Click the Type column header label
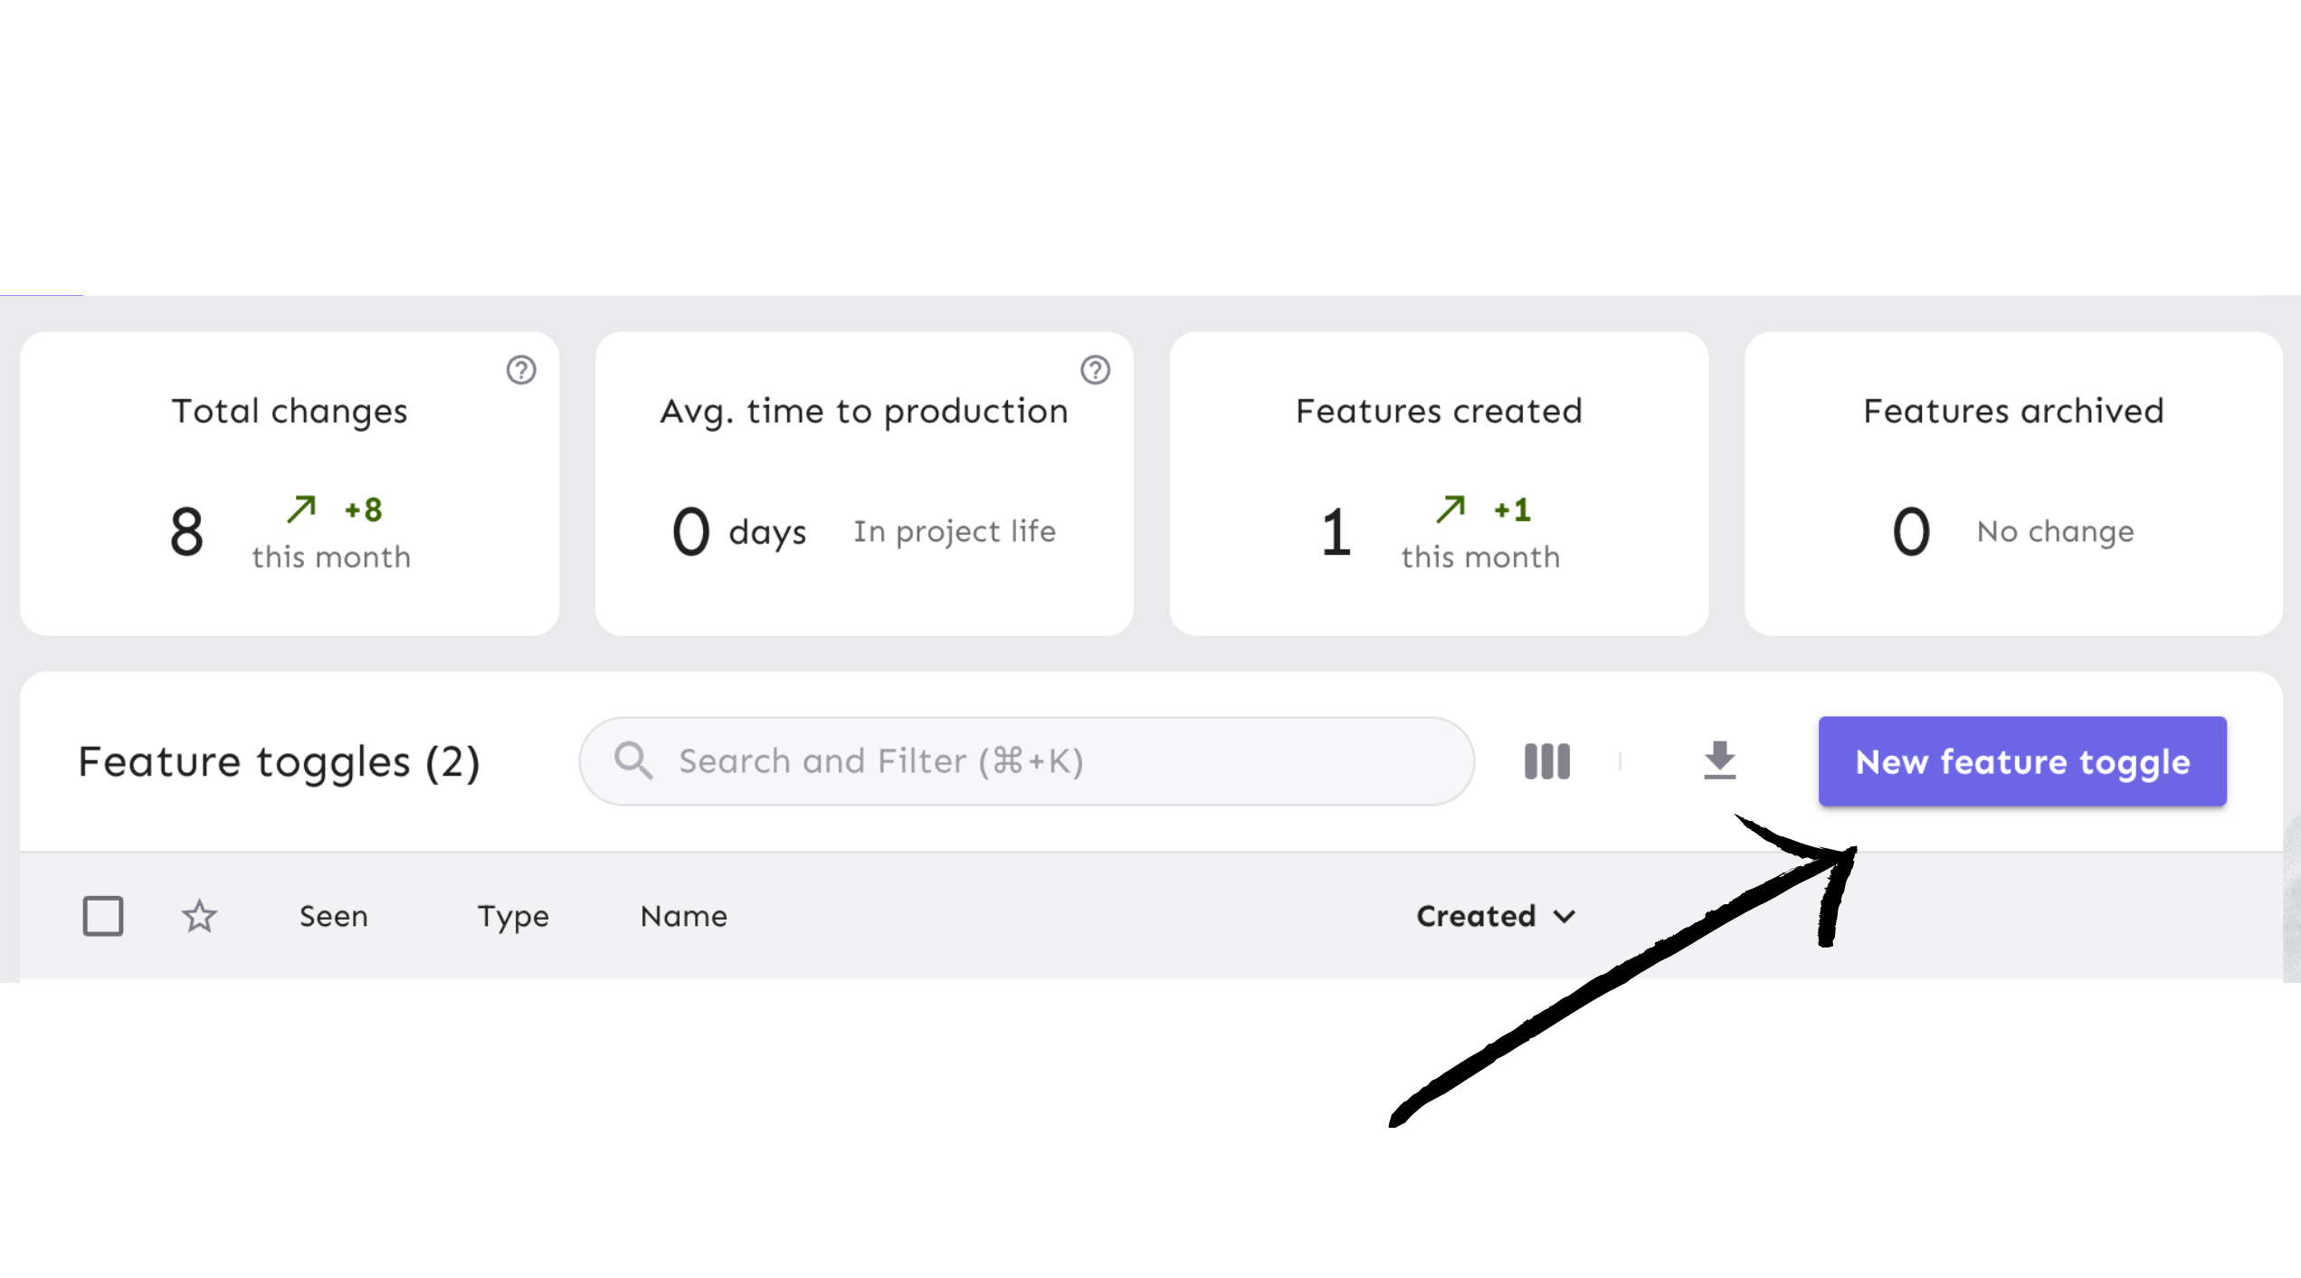The image size is (2301, 1278). (513, 914)
